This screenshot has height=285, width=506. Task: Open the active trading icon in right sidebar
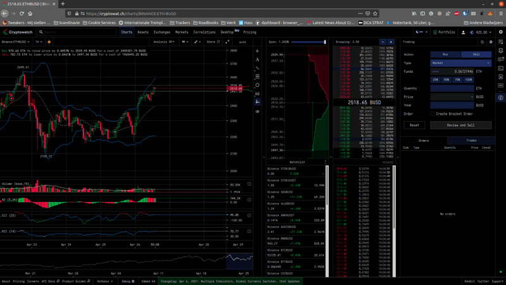pyautogui.click(x=500, y=98)
